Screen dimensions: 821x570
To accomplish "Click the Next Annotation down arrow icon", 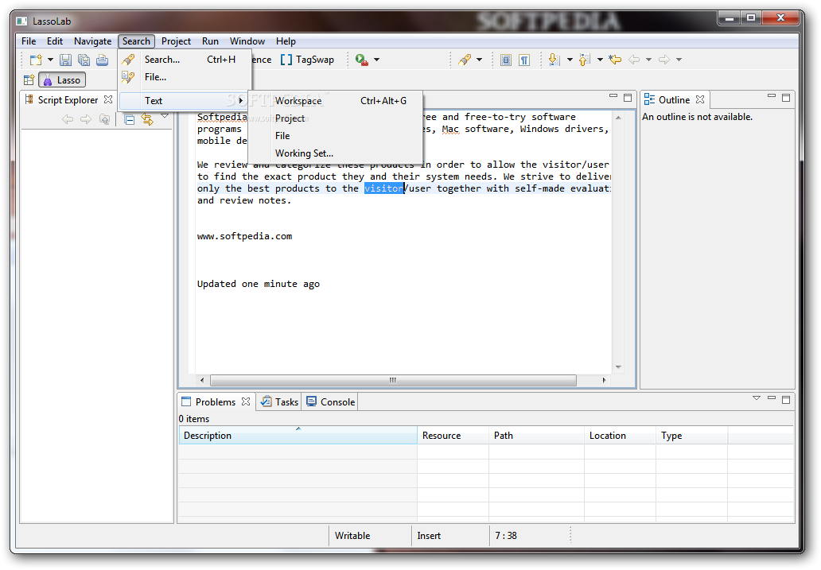I will click(554, 60).
